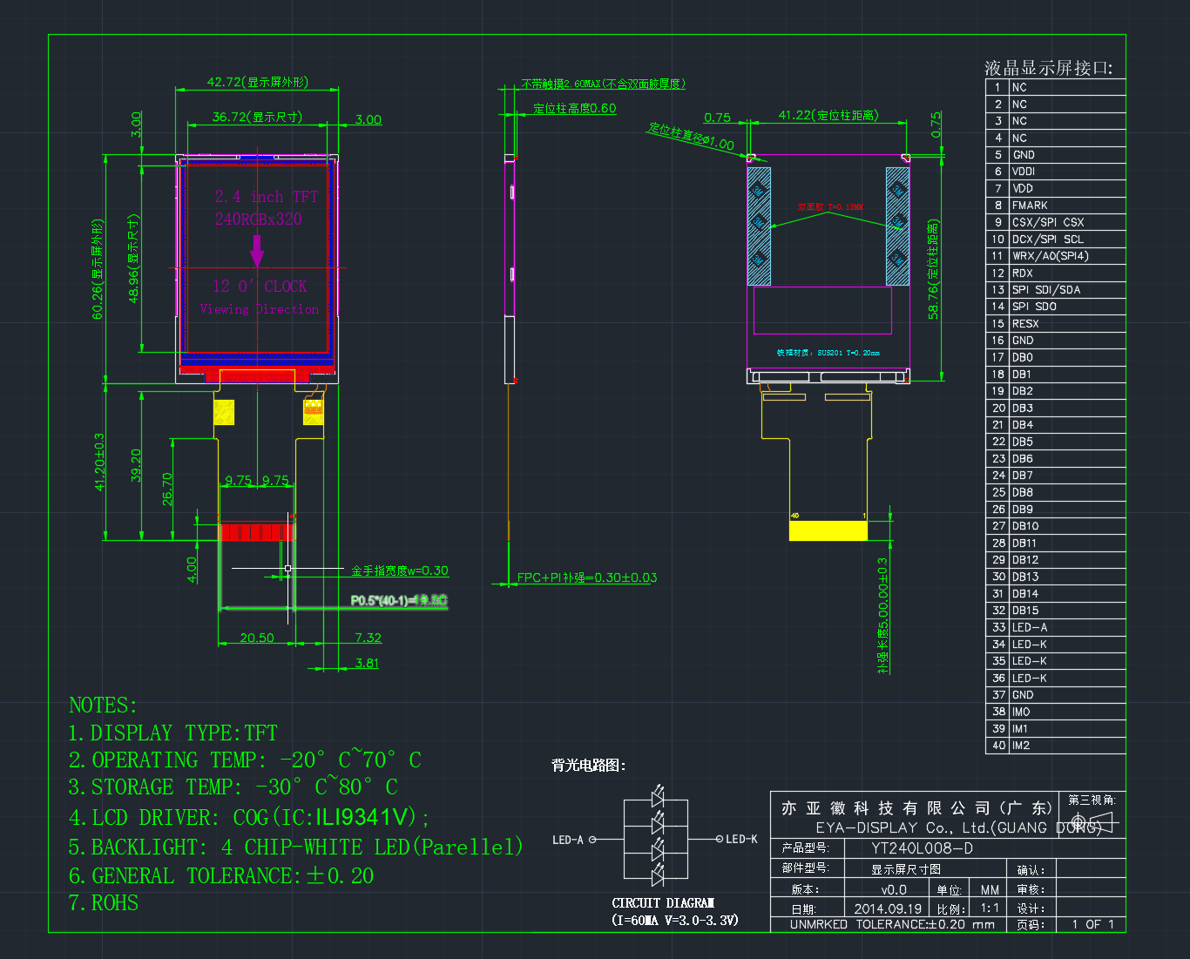The width and height of the screenshot is (1190, 959).
Task: Click the "39.20" dimension value
Action: click(136, 466)
